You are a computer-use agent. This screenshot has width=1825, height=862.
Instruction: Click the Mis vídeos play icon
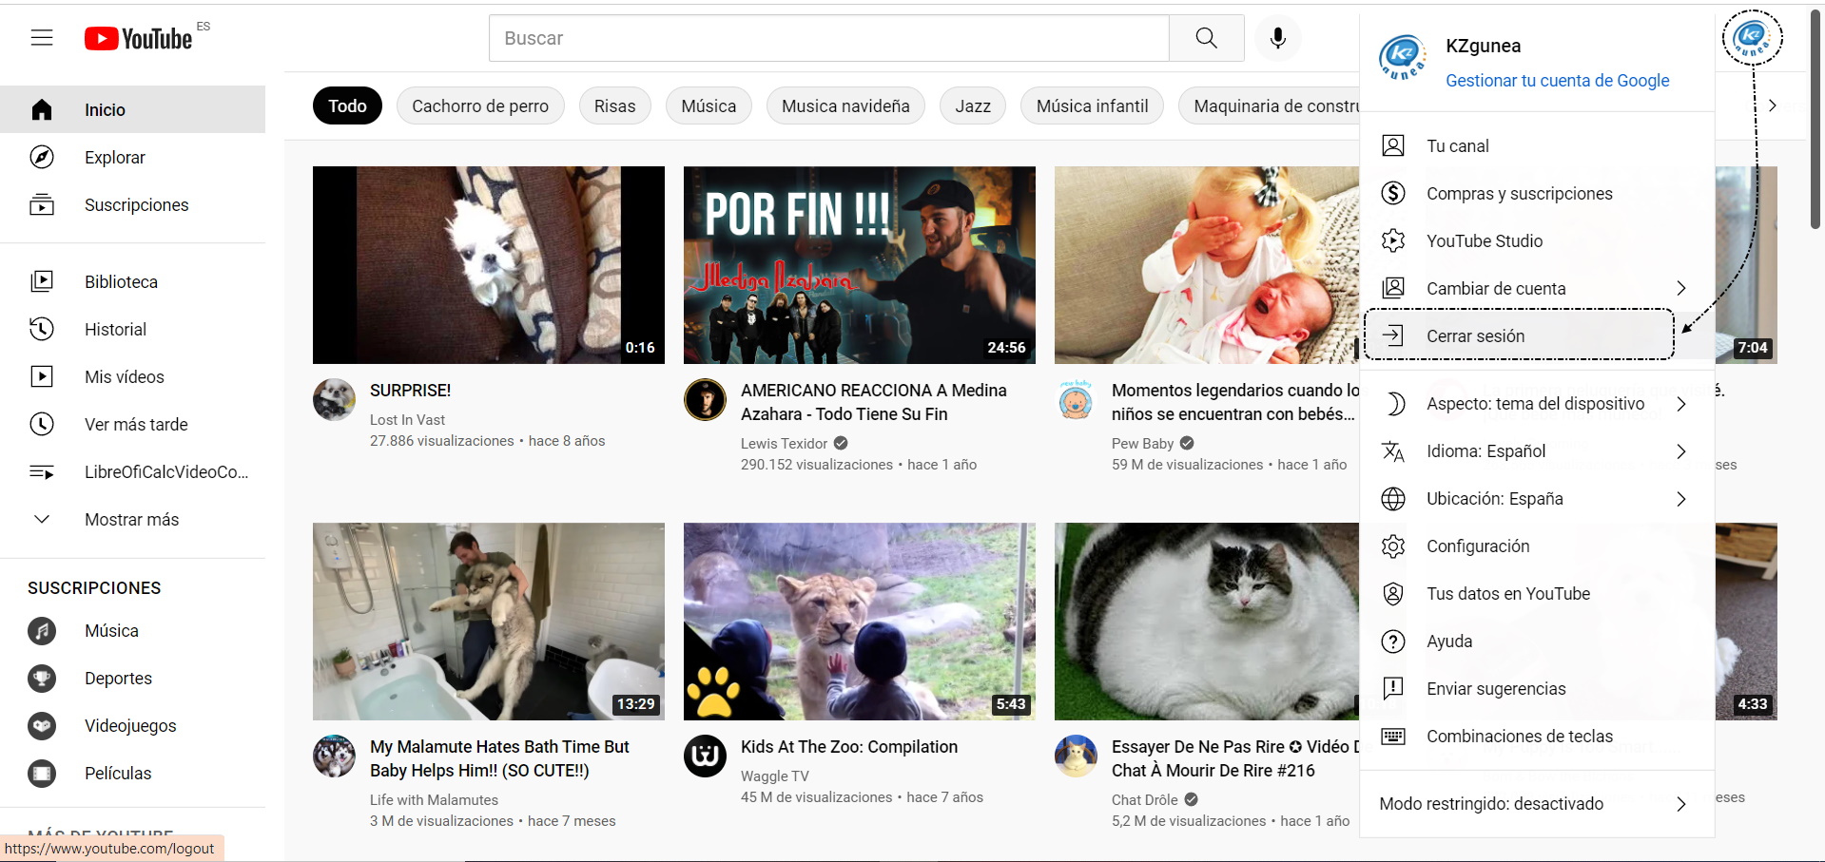[x=42, y=376]
